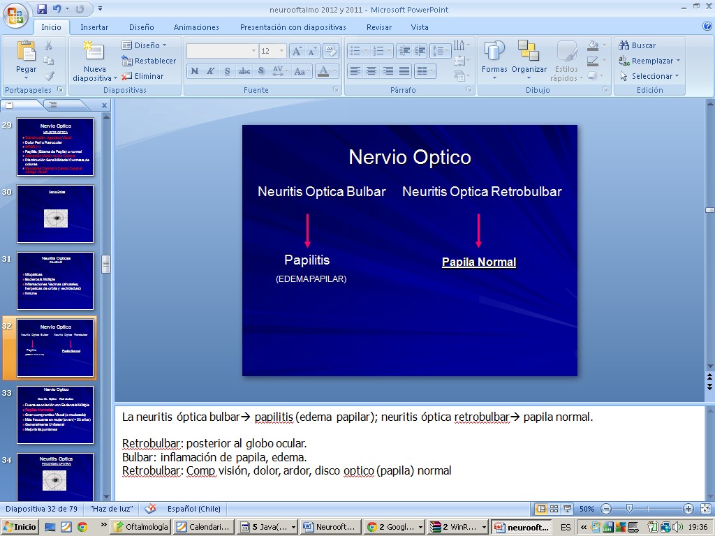Toggle italic text formatting

210,71
